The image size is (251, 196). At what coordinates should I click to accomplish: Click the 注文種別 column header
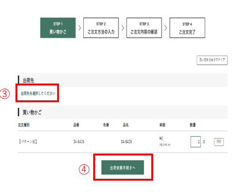point(24,125)
